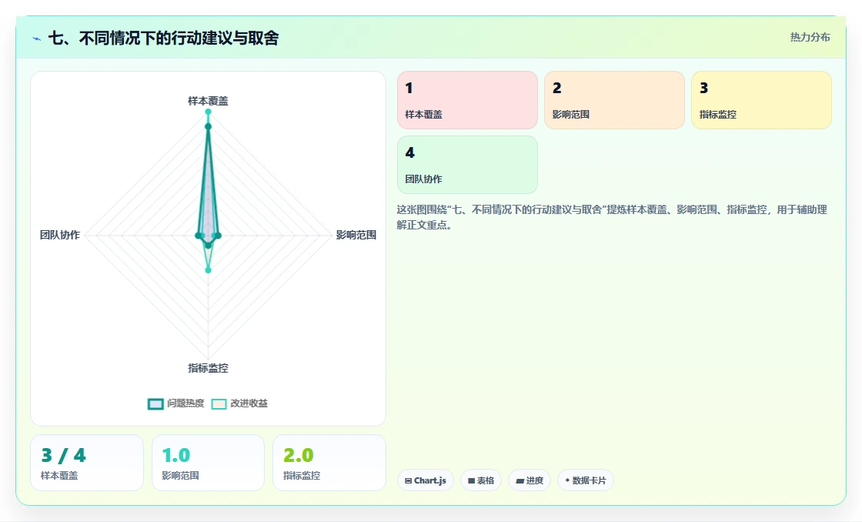Click the 进度 tag

[530, 480]
